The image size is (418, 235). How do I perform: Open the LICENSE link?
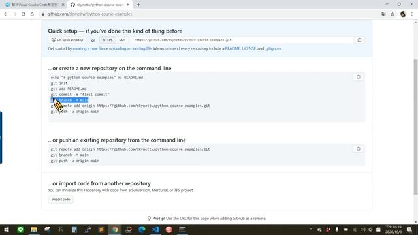click(249, 48)
